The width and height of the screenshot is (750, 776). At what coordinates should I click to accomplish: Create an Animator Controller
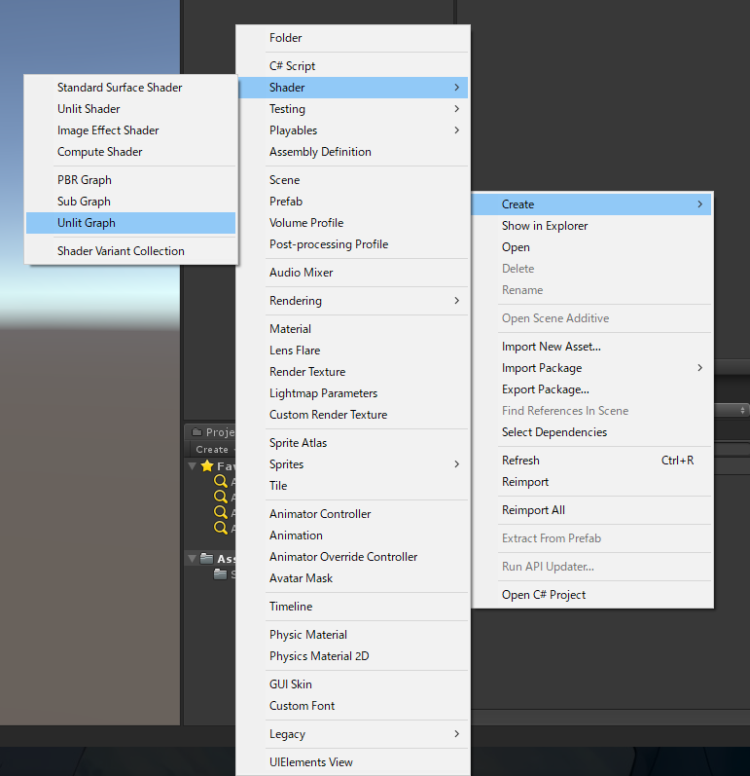(353, 514)
